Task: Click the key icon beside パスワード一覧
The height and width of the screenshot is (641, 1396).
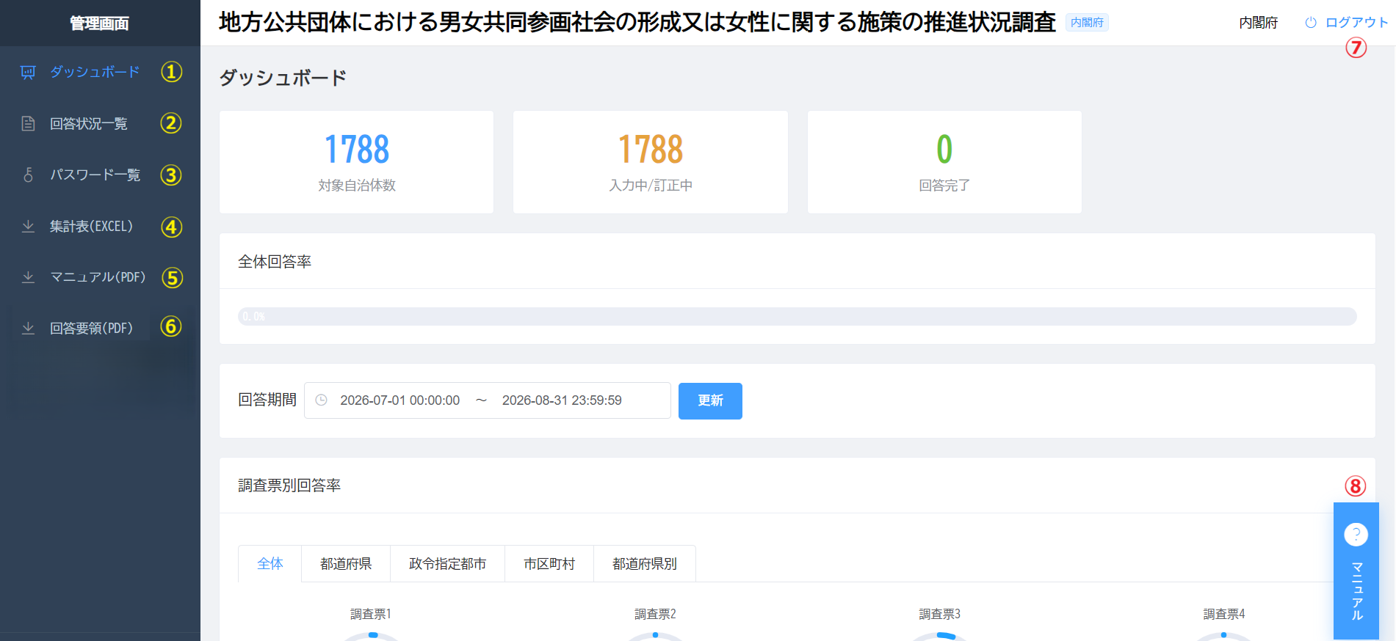Action: tap(28, 175)
